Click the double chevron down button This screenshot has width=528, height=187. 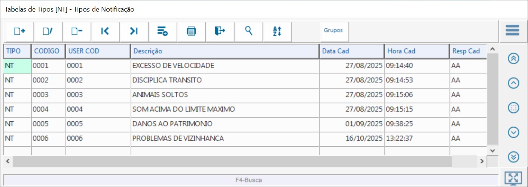[x=513, y=157]
